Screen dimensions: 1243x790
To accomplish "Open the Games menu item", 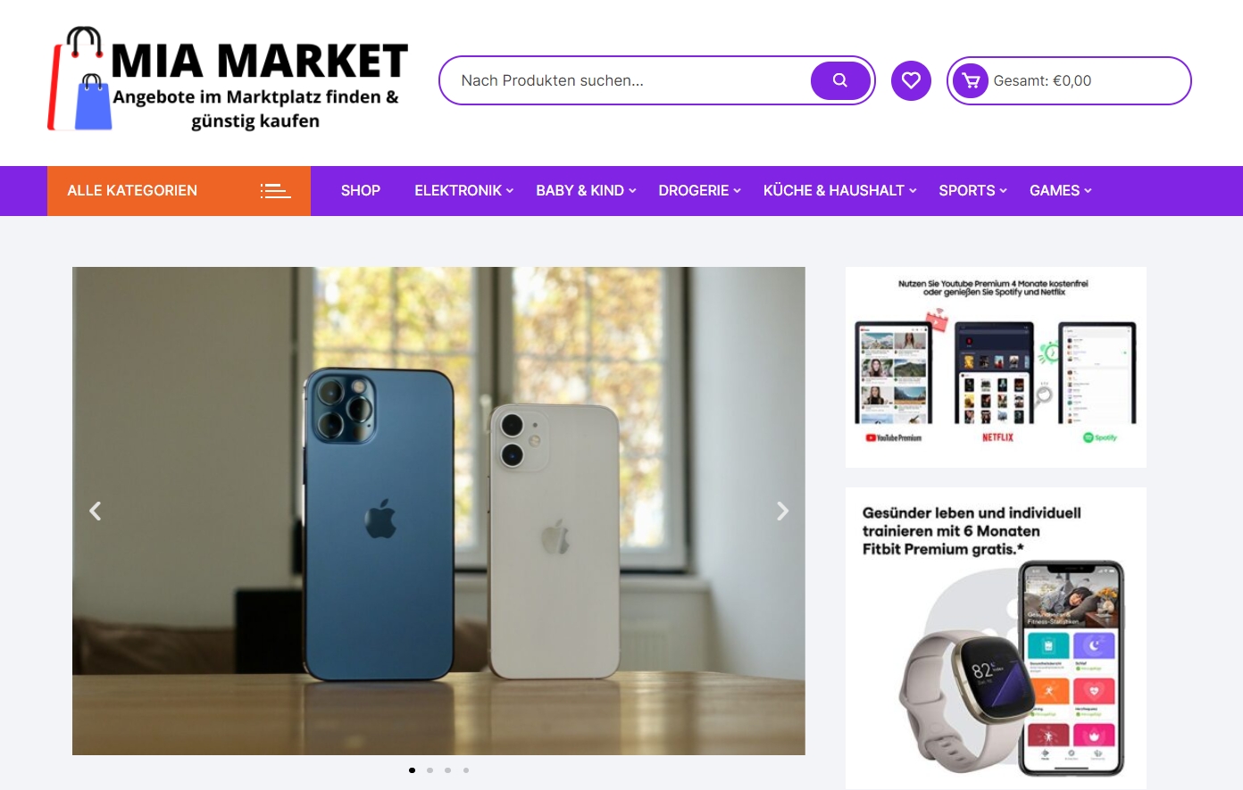I will click(1060, 191).
